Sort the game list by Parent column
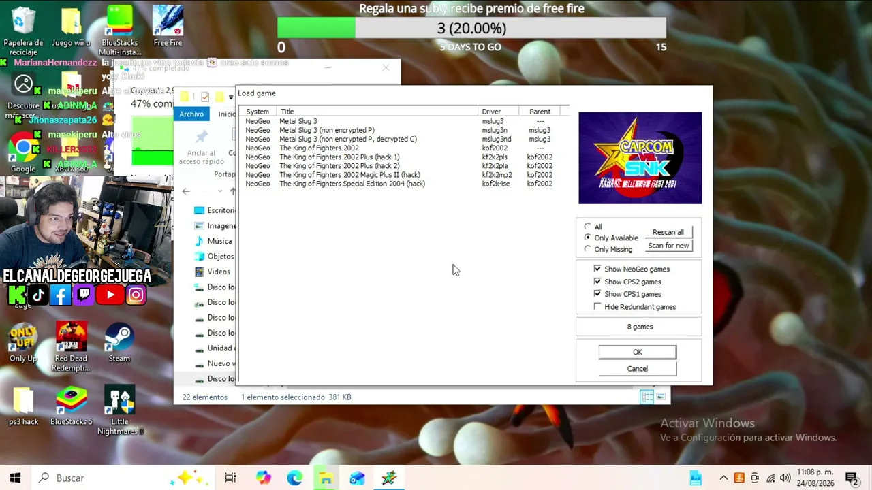The height and width of the screenshot is (490, 872). (x=540, y=112)
